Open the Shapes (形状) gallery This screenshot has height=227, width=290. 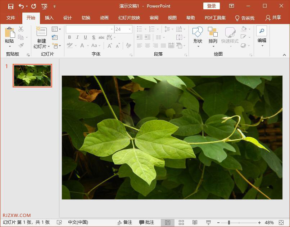(198, 33)
